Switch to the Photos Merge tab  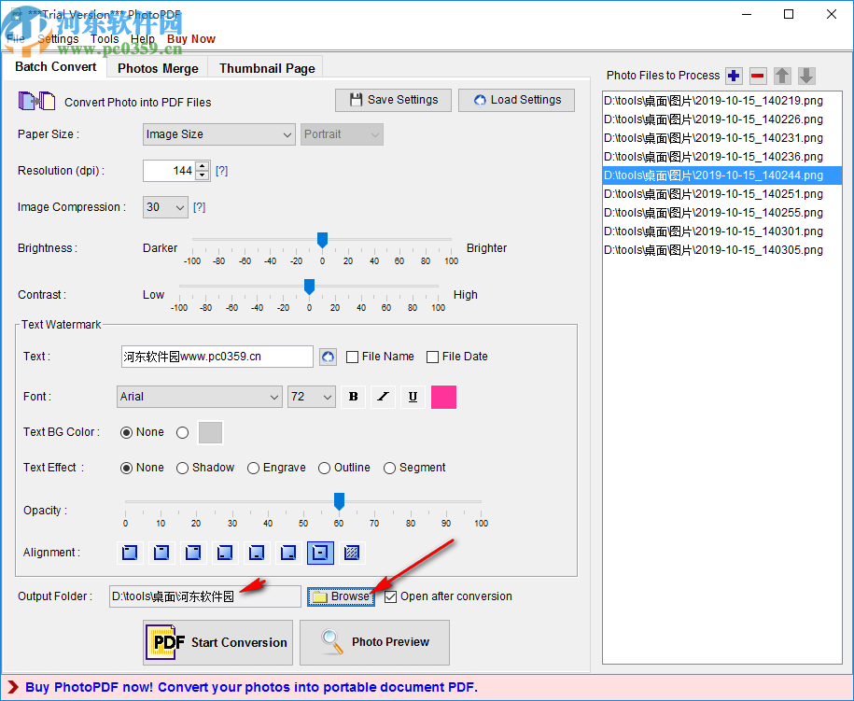(x=156, y=66)
